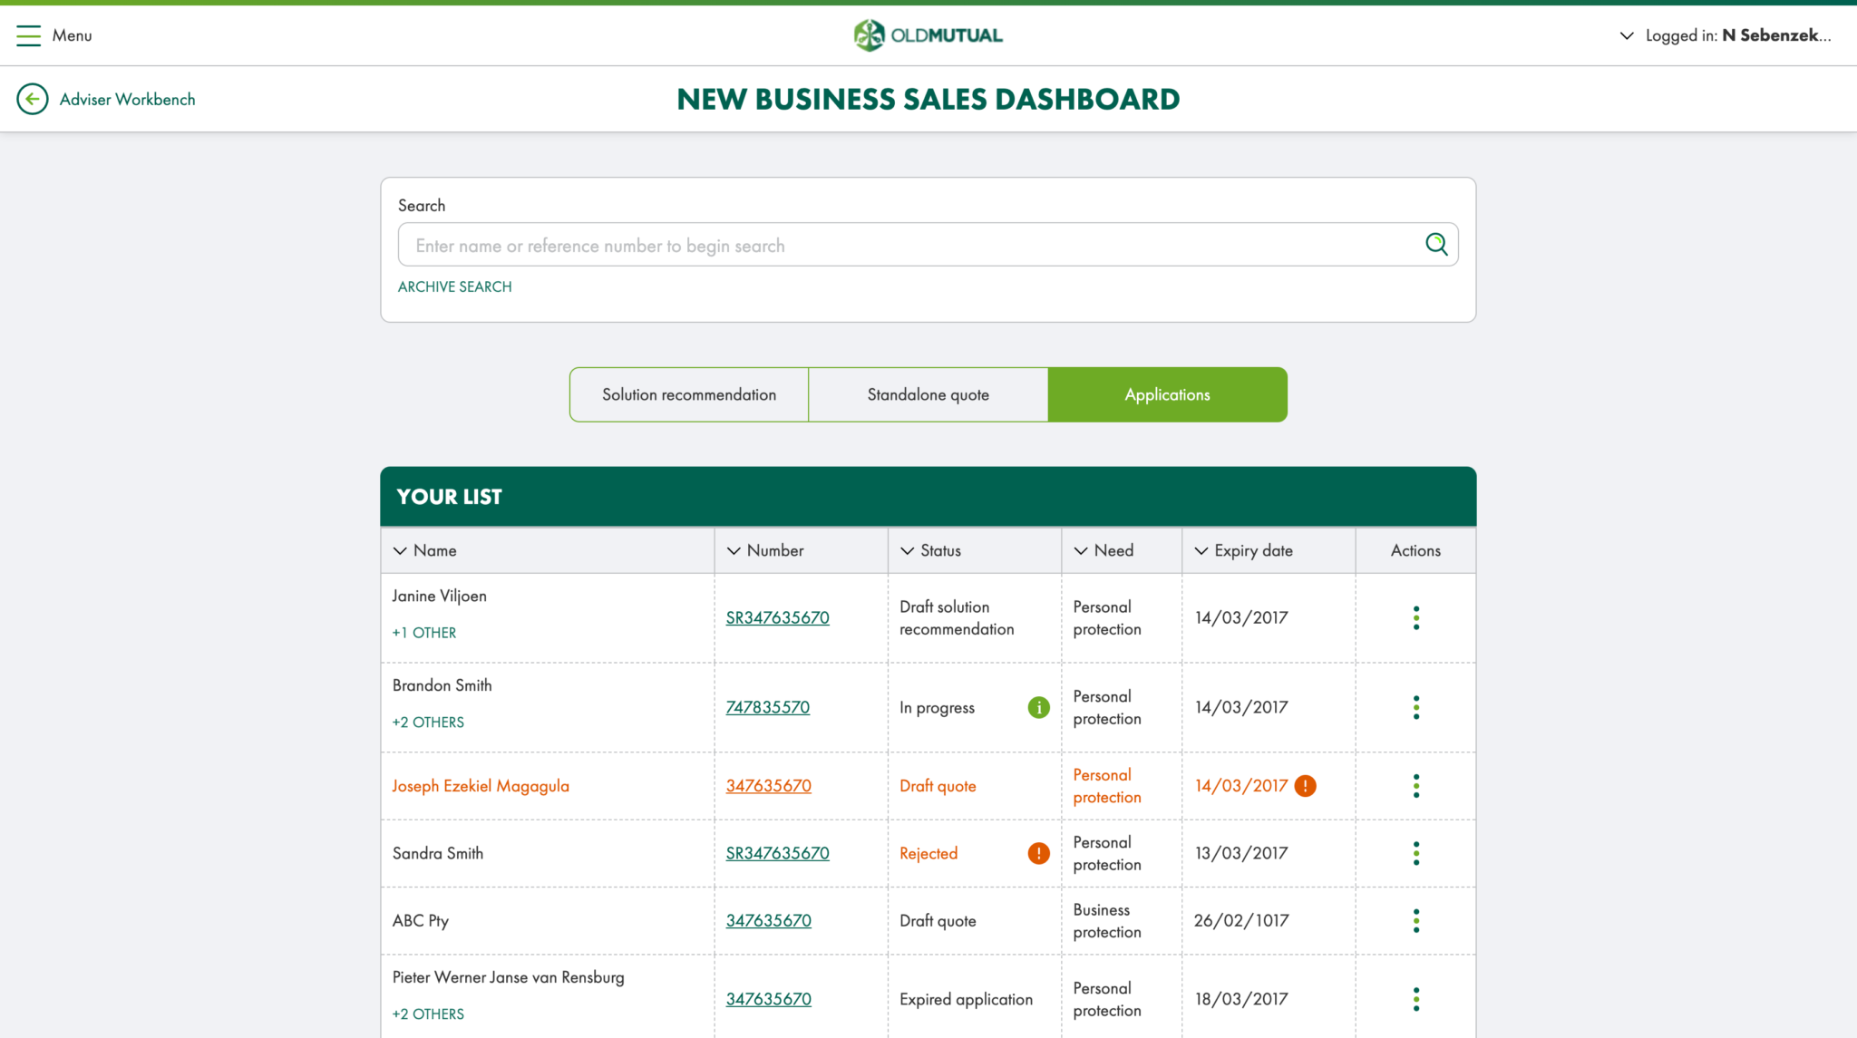Open actions menu for Sandra Smith
The height and width of the screenshot is (1038, 1857).
coord(1415,853)
